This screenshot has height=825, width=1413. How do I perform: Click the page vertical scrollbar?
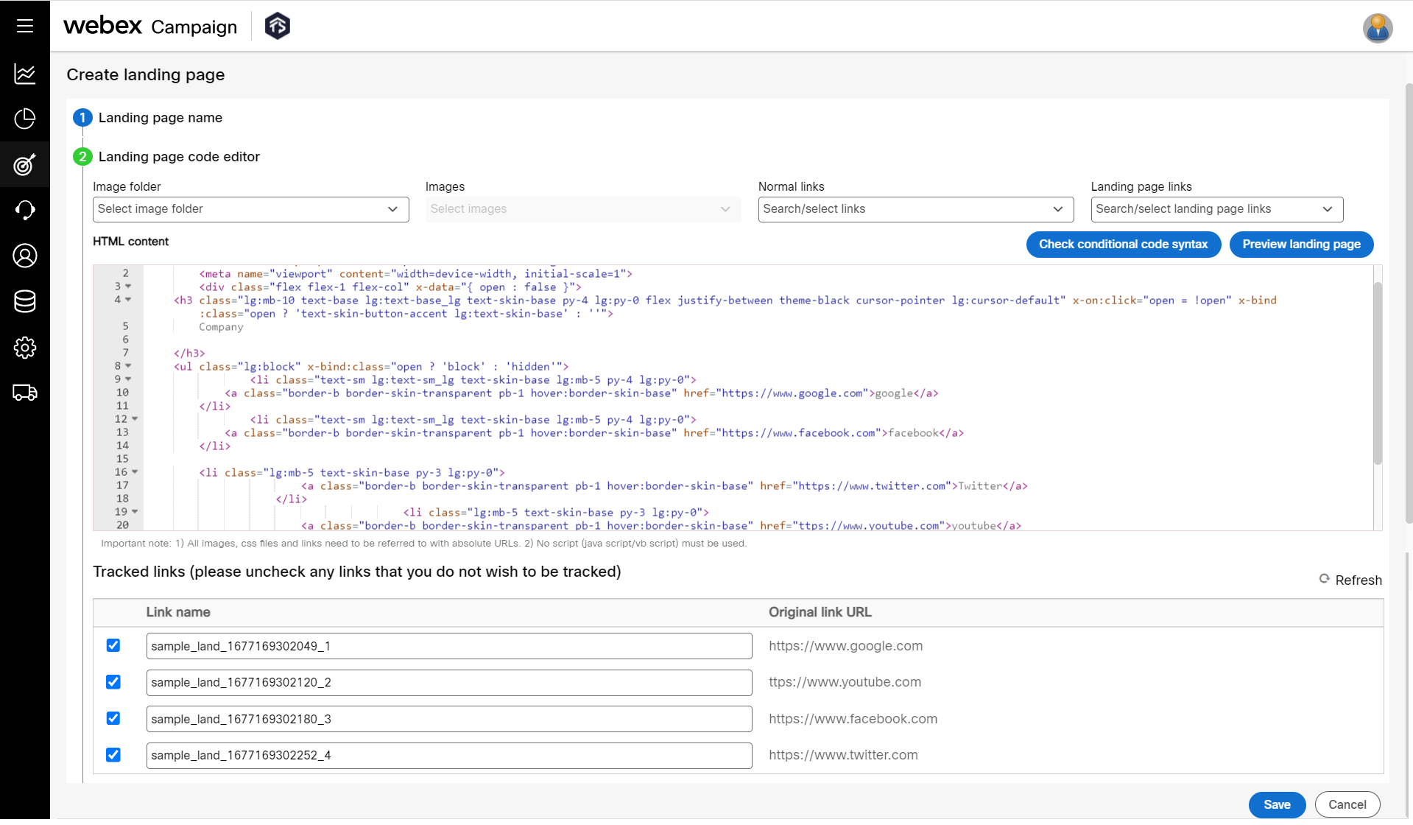click(1409, 302)
